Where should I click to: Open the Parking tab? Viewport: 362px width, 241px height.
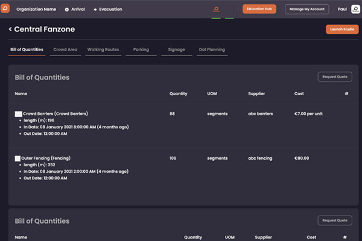click(x=141, y=49)
